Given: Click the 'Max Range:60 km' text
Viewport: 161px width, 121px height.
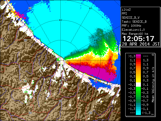Looking at the screenshot, I should coord(135,34).
